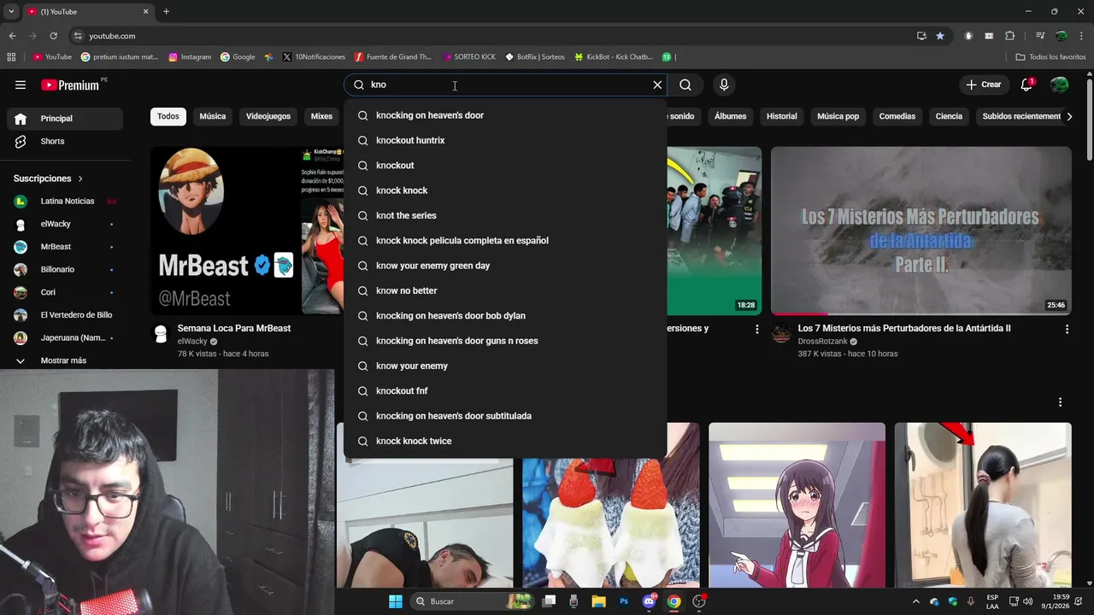Open the SORTEO KICK bookmark
The image size is (1094, 615).
click(469, 57)
